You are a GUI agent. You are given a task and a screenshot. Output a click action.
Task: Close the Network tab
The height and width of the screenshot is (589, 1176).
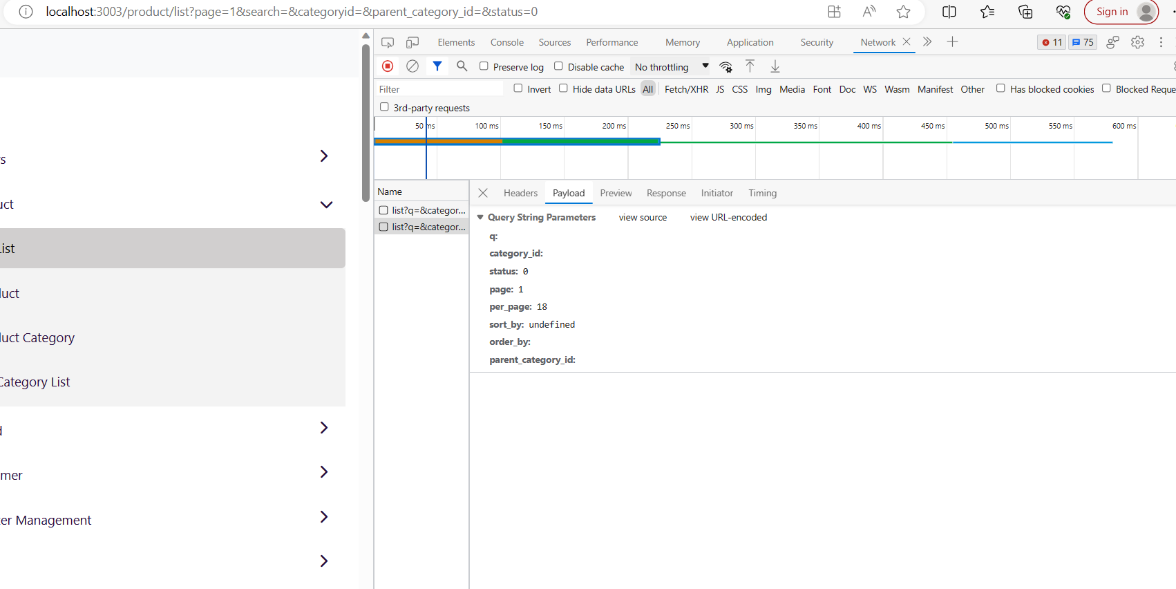click(x=907, y=42)
